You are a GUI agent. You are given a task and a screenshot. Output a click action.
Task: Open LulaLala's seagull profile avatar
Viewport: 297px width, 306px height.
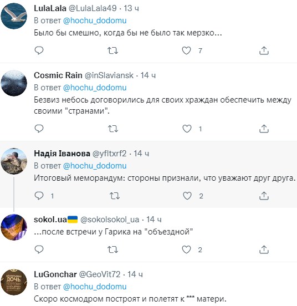point(14,16)
